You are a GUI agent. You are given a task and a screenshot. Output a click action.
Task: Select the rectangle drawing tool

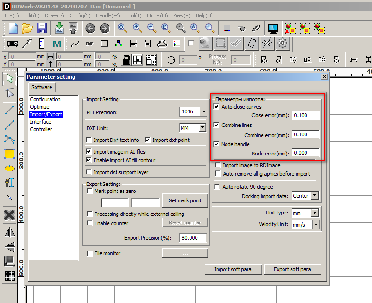tap(9, 154)
